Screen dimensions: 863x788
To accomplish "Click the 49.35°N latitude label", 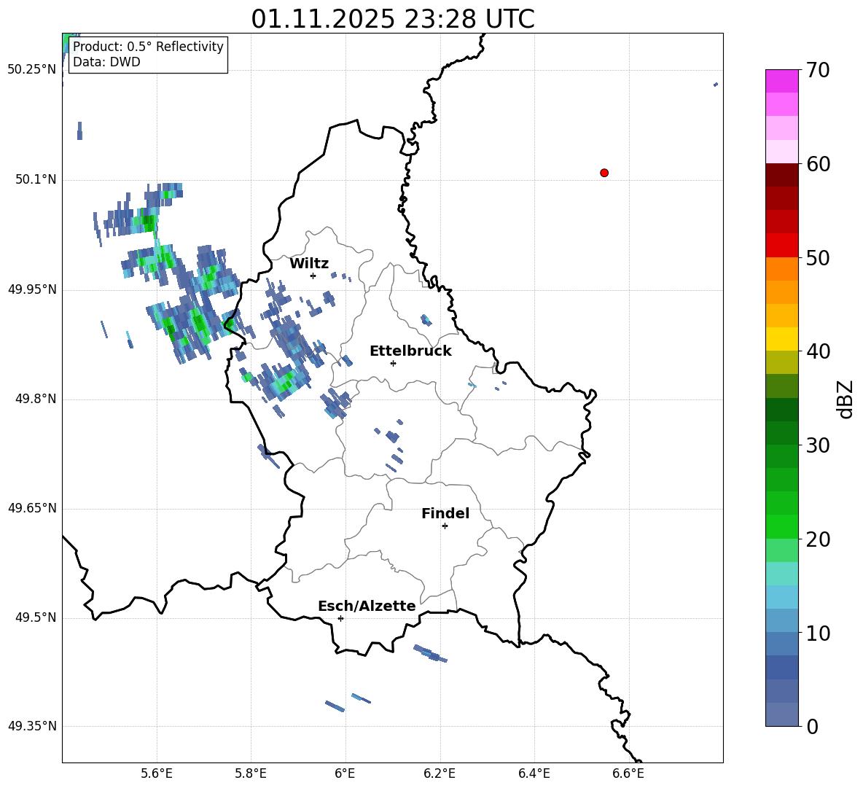I will (x=32, y=726).
